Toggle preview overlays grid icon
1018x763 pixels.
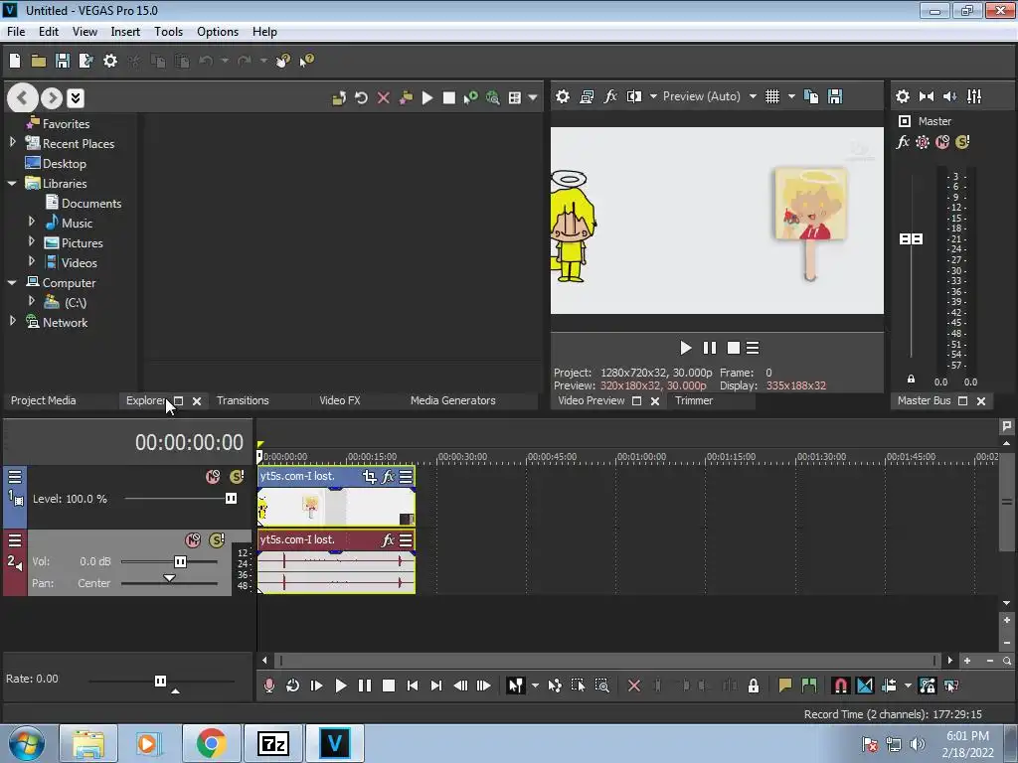click(x=772, y=96)
